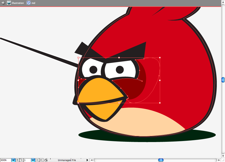Click the illustration breadcrumb label
Image resolution: width=225 pixels, height=162 pixels.
(18, 3)
